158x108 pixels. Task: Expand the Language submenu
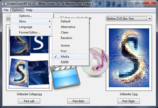click(31, 27)
